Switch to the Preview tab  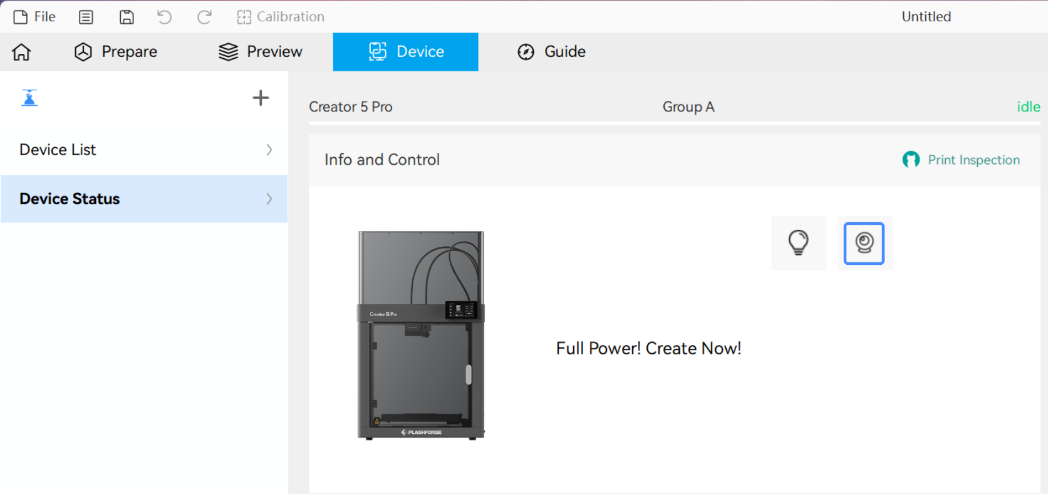261,52
